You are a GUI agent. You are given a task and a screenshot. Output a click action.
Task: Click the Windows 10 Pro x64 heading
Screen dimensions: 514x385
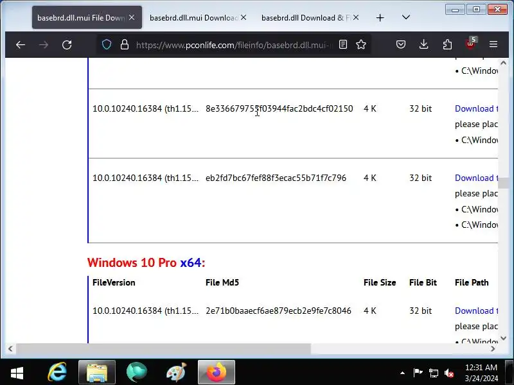(146, 262)
